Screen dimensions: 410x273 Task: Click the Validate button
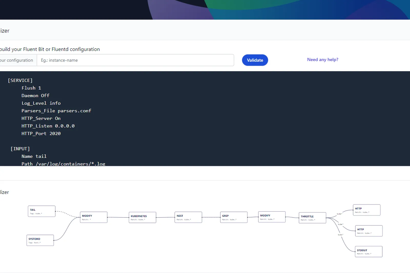(x=255, y=60)
